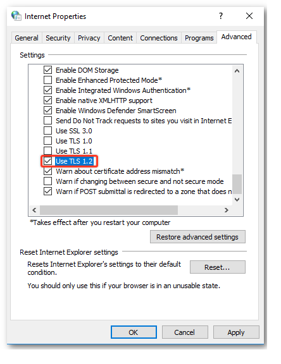
Task: Select 'Enable DOM Storage' label text
Action: [x=87, y=70]
